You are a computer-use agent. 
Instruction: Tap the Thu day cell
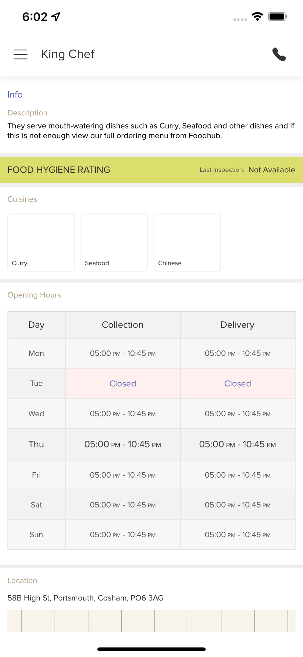(36, 444)
